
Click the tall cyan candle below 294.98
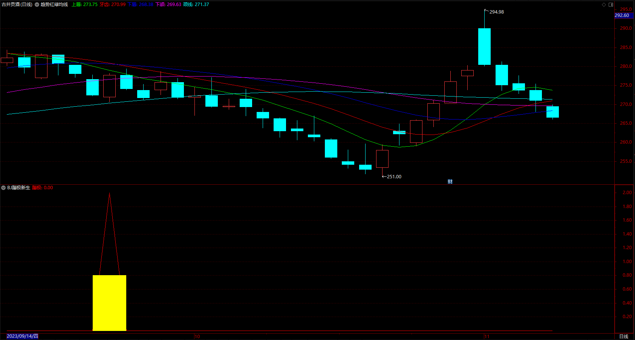click(x=484, y=47)
